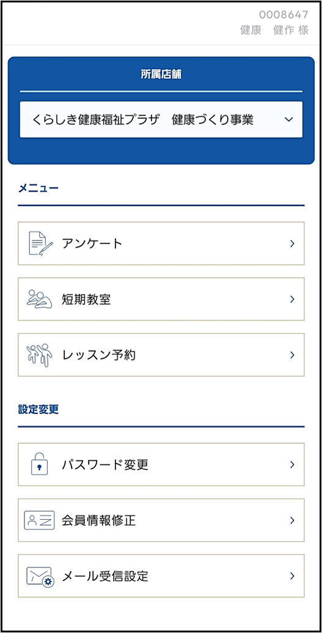Viewport: 322px width, 633px height.
Task: Click the アンケート document-and-pen icon
Action: 41,243
